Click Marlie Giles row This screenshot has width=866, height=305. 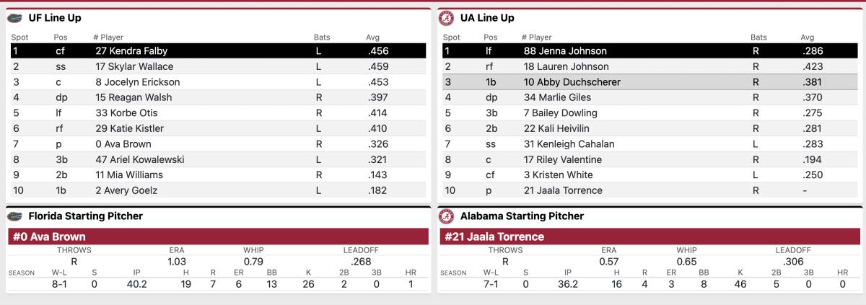[557, 97]
